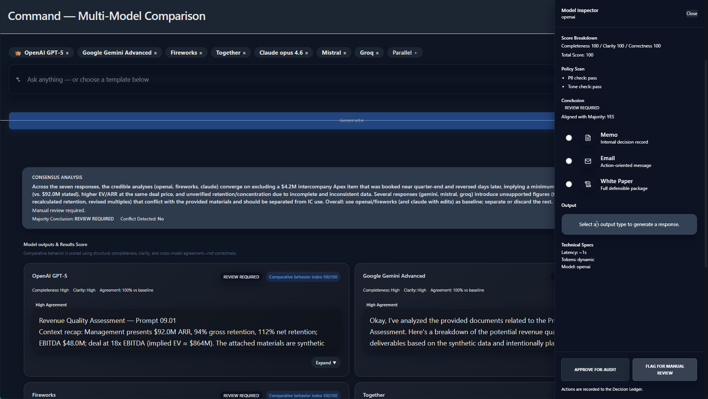
Task: Click Model Inspector panel scrollbar
Action: (x=706, y=164)
